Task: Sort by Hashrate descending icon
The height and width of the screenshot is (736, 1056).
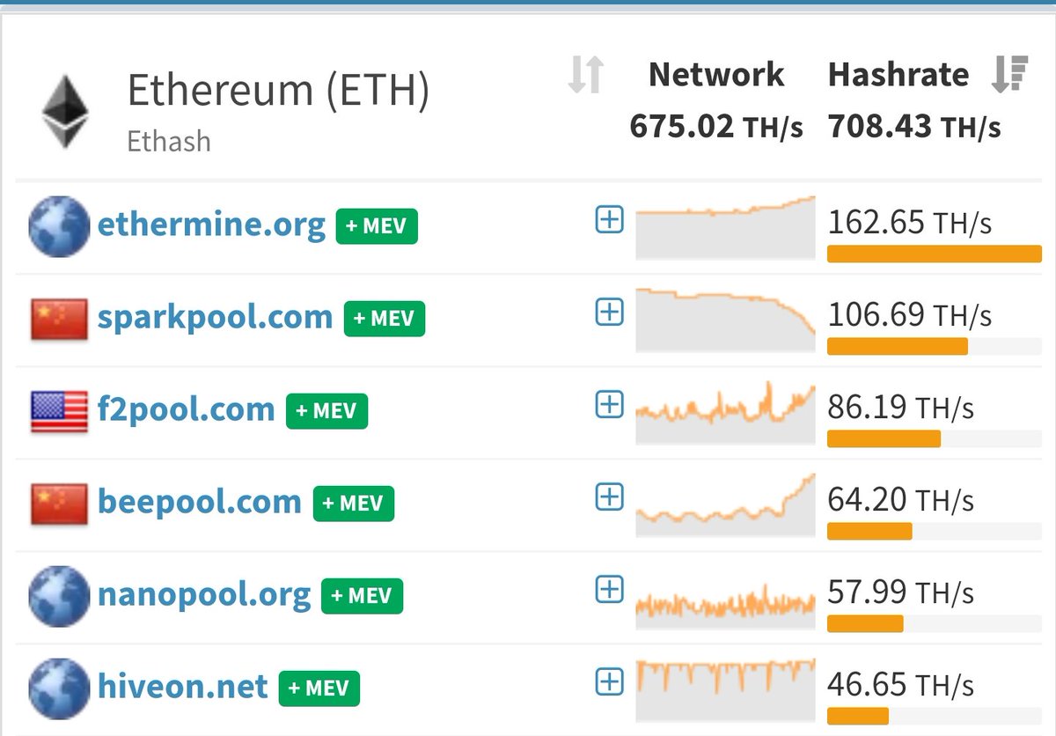Action: 1009,74
